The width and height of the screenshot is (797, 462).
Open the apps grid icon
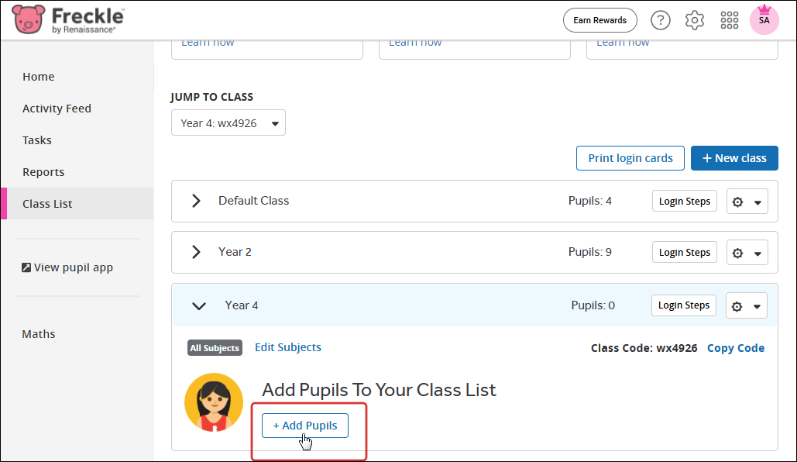[x=729, y=20]
